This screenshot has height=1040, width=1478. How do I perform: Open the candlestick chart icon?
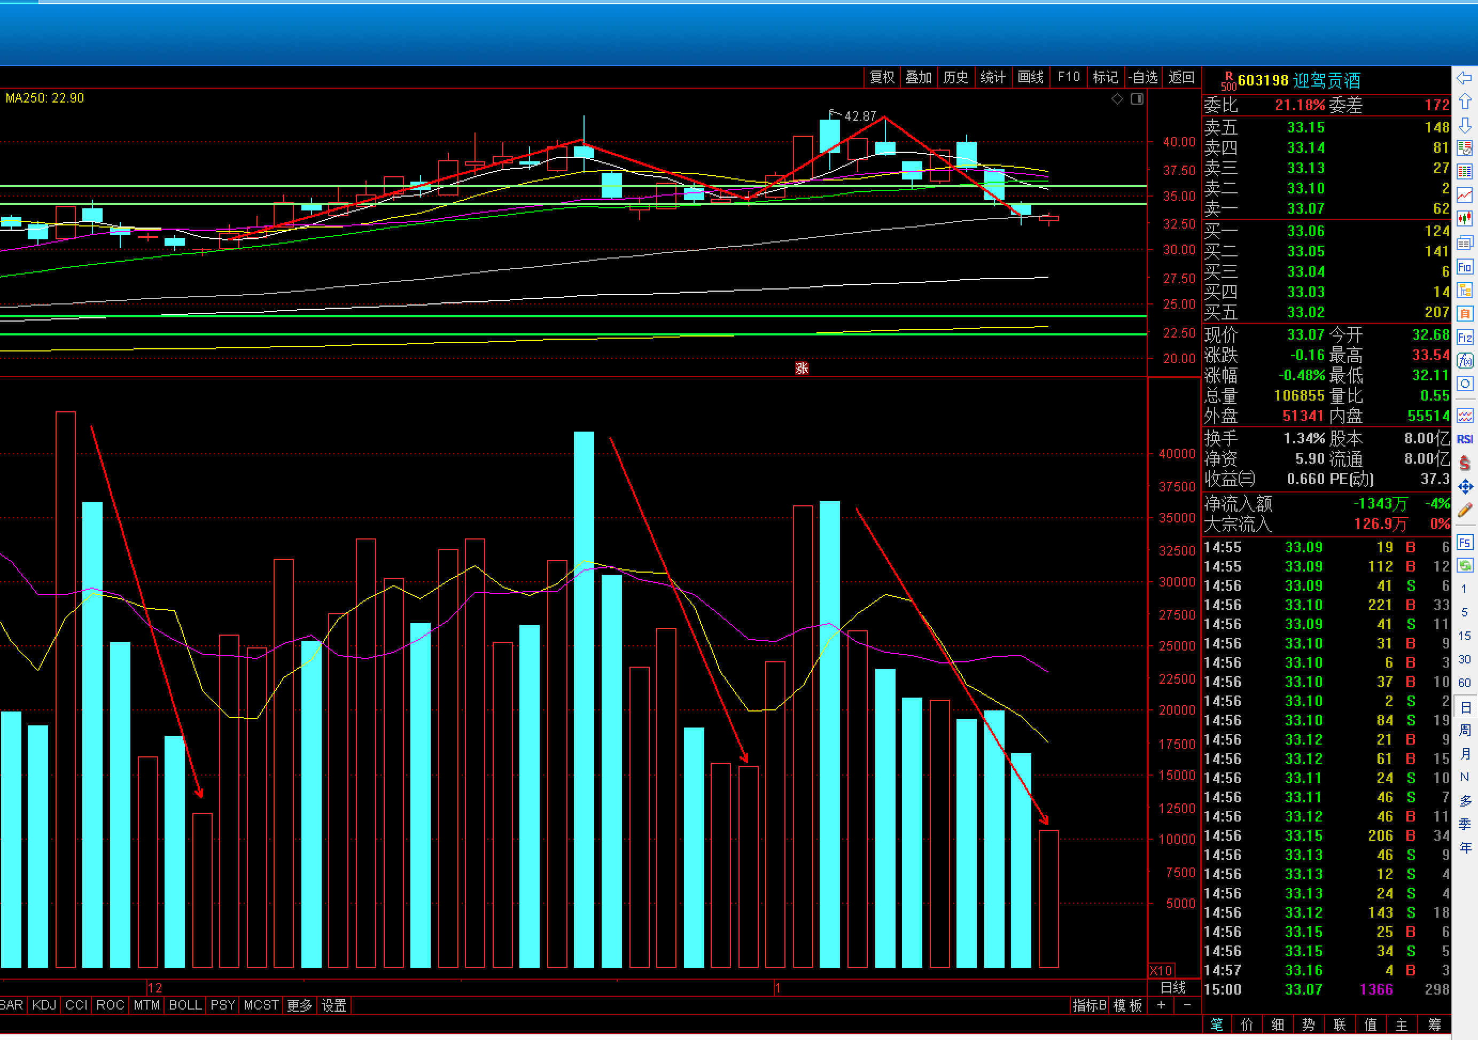click(x=1465, y=218)
